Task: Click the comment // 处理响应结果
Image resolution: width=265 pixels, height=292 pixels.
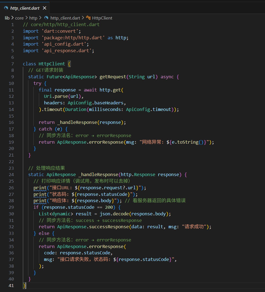Action: (47, 168)
